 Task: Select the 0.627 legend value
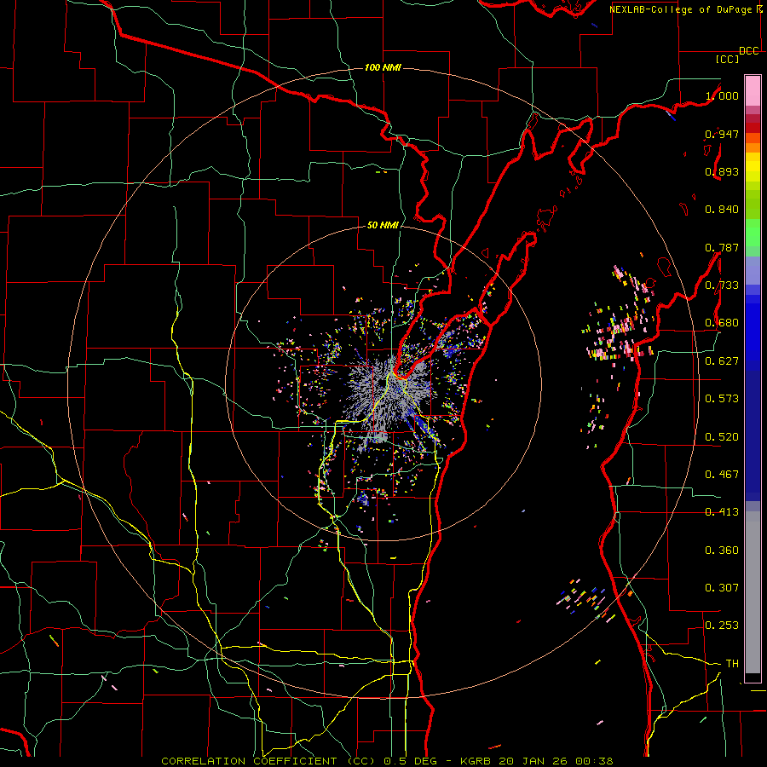pos(722,361)
